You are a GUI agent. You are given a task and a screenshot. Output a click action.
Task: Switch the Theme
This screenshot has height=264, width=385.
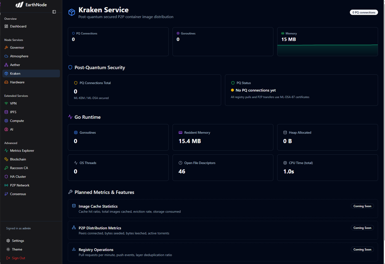[31, 249]
